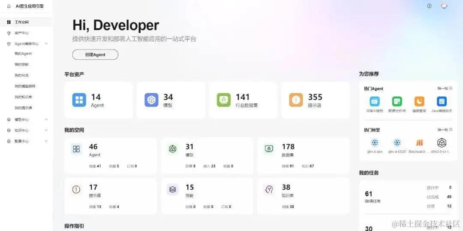The image size is (463, 231).
Task: Open the 数据分析师 hot agent icon
Action: (397, 101)
